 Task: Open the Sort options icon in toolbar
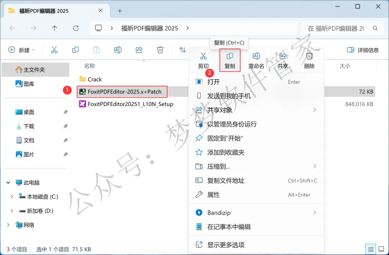[x=183, y=50]
